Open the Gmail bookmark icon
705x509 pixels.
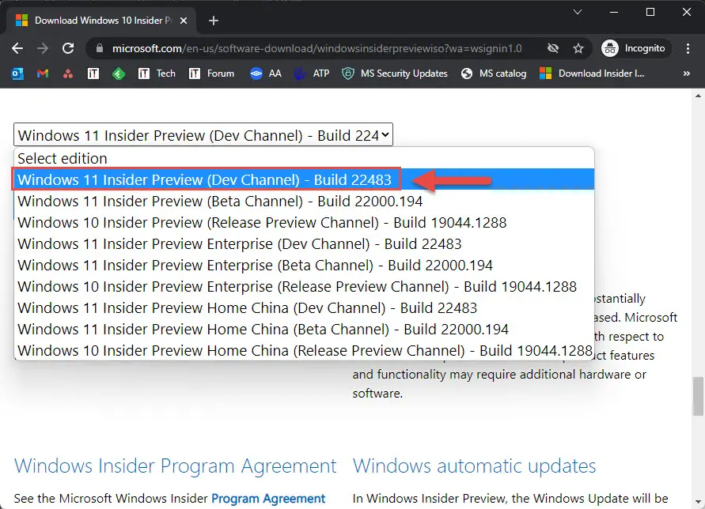tap(43, 74)
